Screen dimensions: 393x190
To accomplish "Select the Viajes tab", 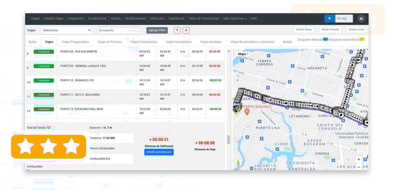I will tap(49, 42).
